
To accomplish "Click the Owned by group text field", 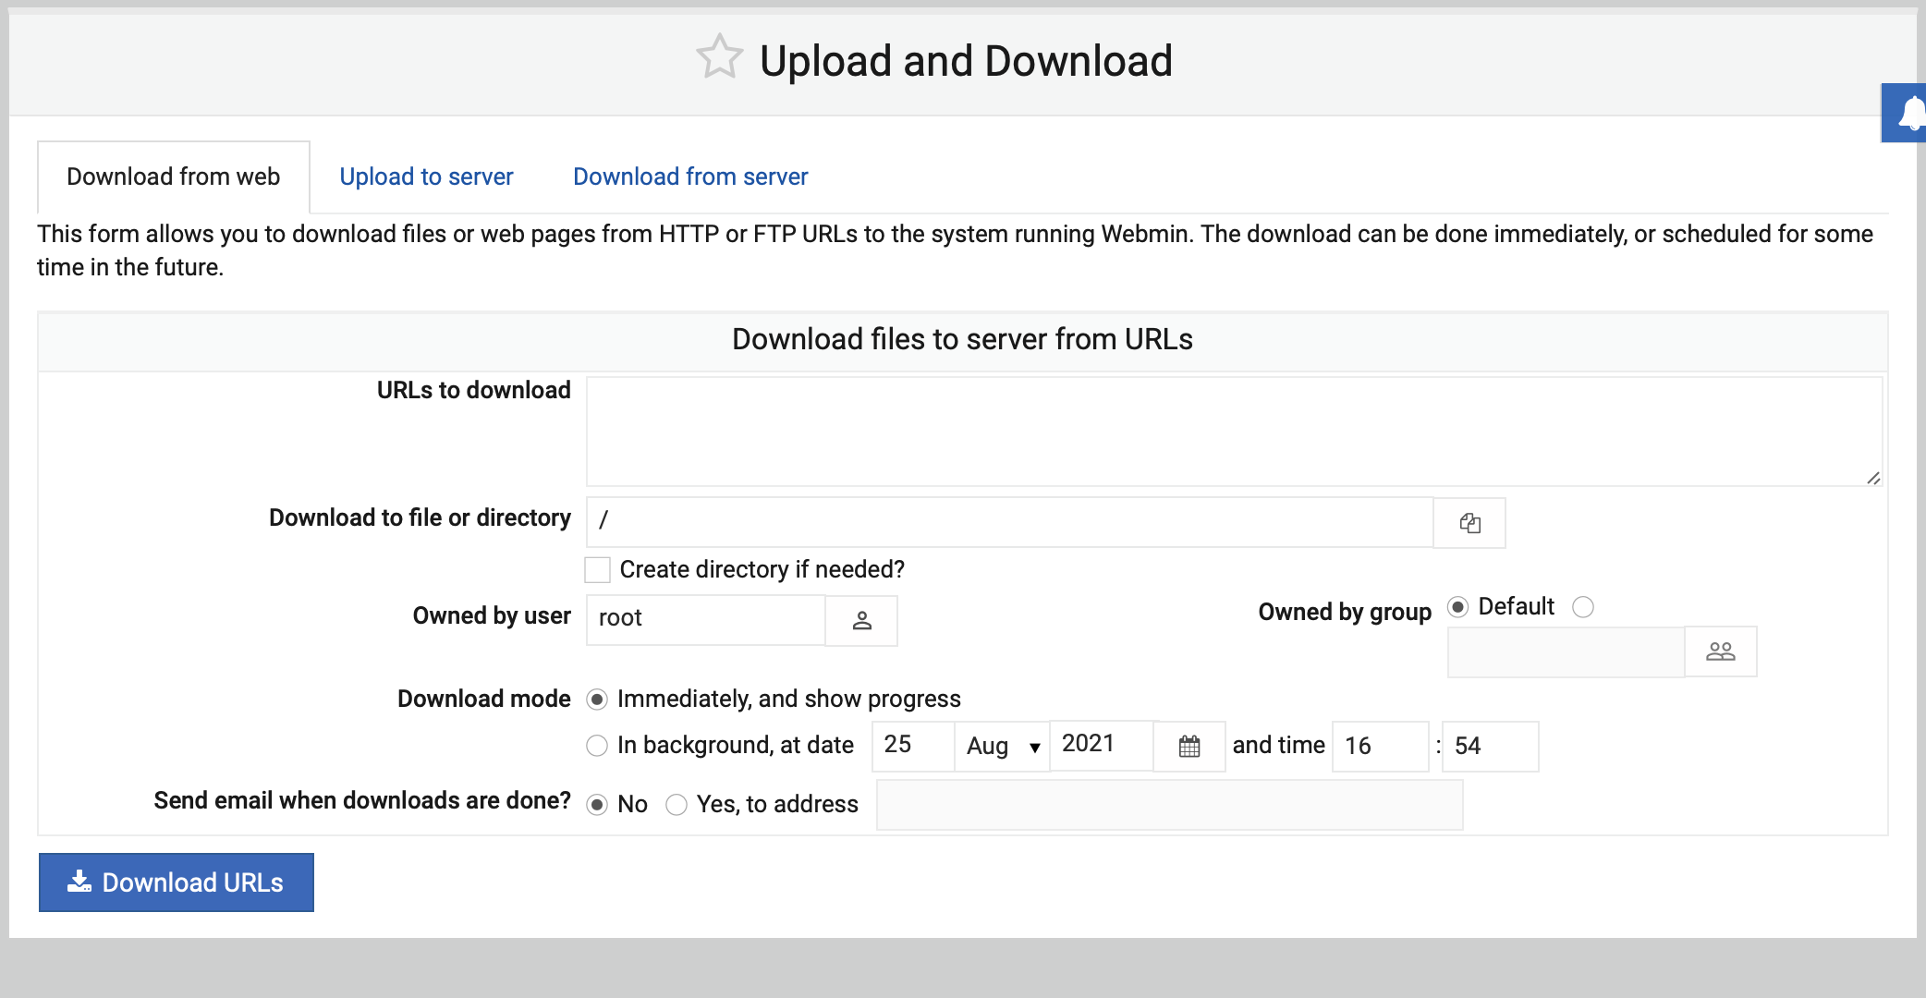I will [1566, 652].
